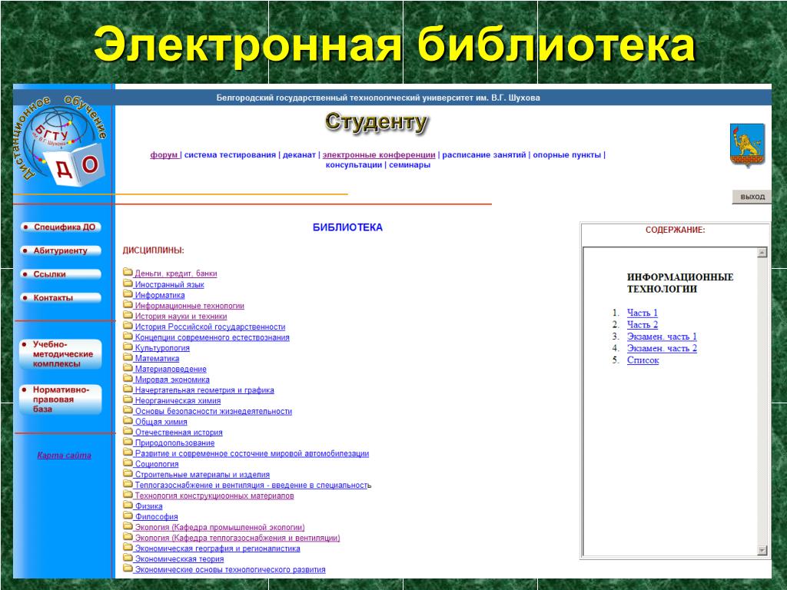
Task: Open Теплогазоснабжение и вентиляция discipline link
Action: [x=253, y=486]
